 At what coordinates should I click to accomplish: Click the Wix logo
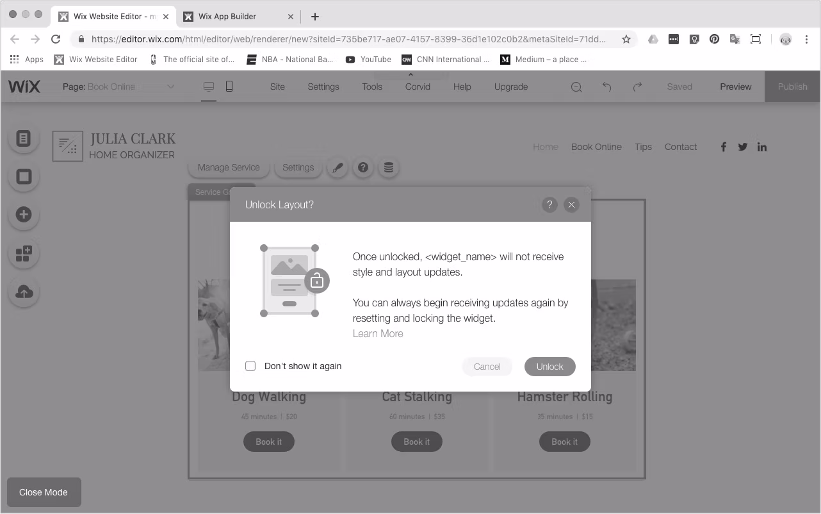coord(24,87)
